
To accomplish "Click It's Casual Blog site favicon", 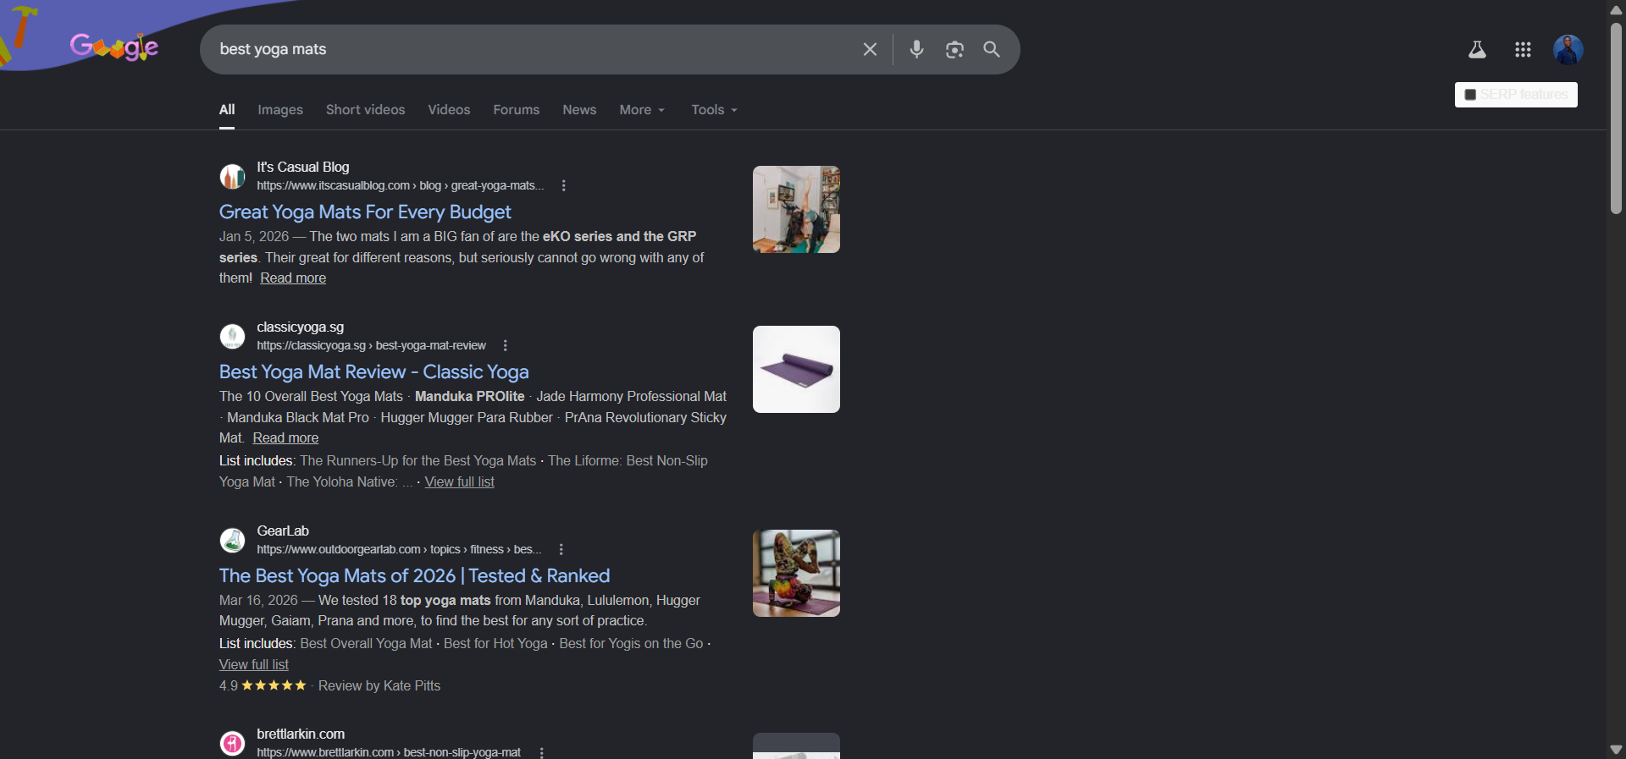I will pos(232,176).
